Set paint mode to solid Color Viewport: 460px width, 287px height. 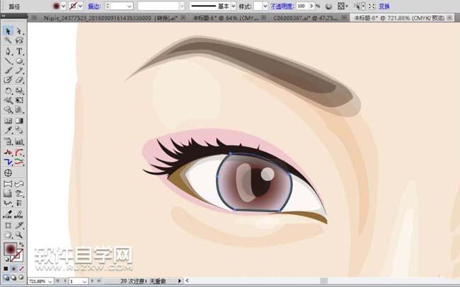tap(6, 269)
